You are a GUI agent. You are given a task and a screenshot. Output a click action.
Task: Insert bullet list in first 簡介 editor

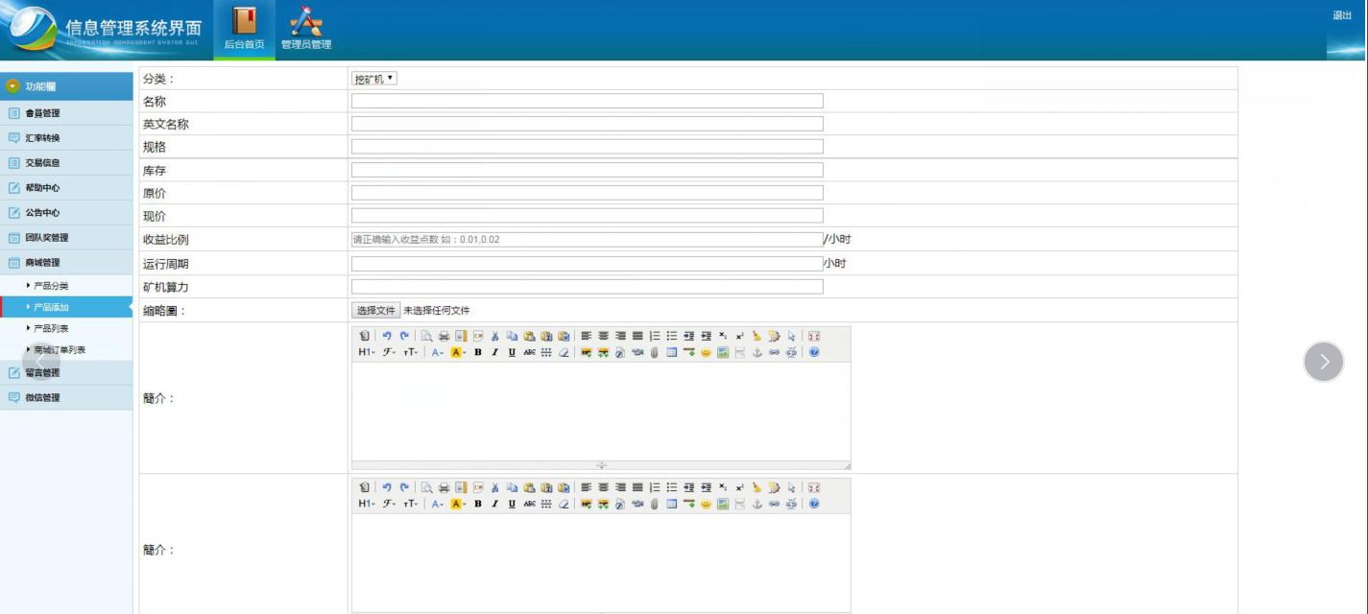point(672,336)
